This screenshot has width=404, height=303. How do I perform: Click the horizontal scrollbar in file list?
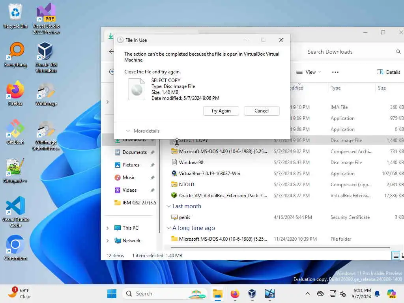coord(281,248)
